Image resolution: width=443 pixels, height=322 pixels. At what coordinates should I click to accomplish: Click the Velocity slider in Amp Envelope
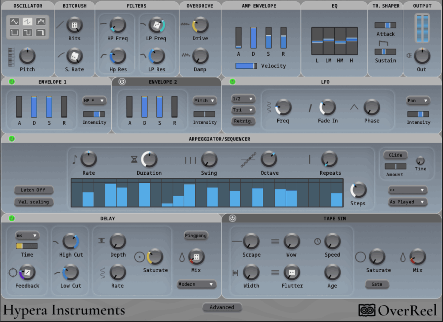tap(246, 66)
